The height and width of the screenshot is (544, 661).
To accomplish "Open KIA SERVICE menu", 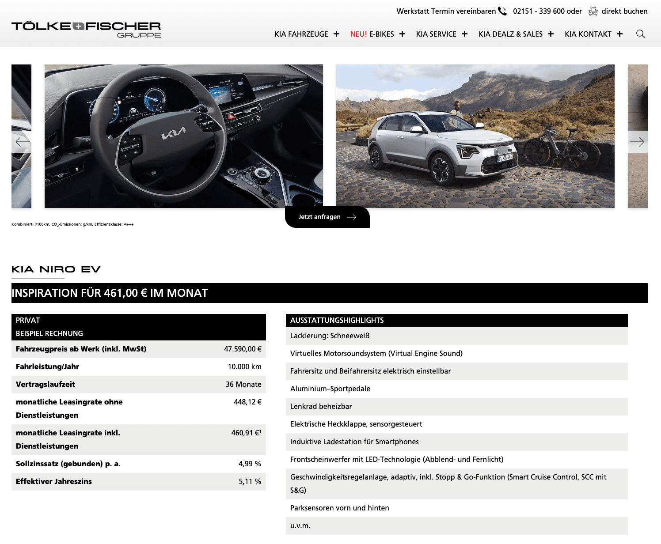I will click(436, 34).
